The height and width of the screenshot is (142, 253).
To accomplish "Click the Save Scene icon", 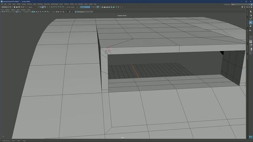I will (x=19, y=7).
